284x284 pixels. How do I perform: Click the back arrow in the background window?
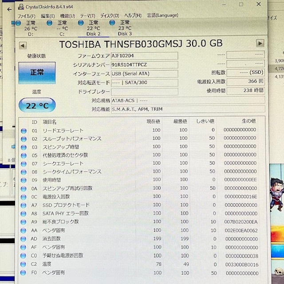[9, 9]
